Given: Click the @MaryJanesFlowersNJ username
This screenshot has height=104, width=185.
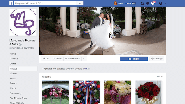Looking at the screenshot, I should pos(22,48).
